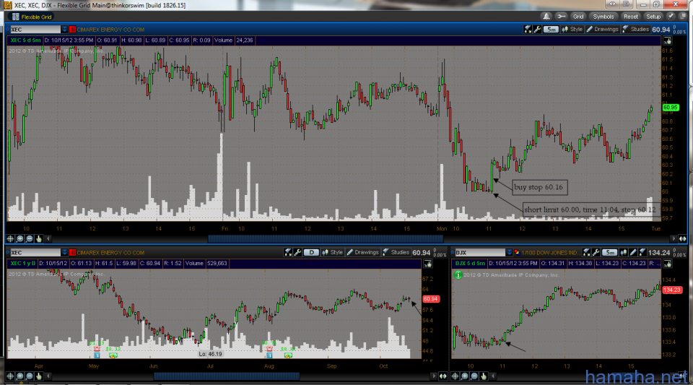Expand symbol dropdown in top XEC chart

click(64, 30)
